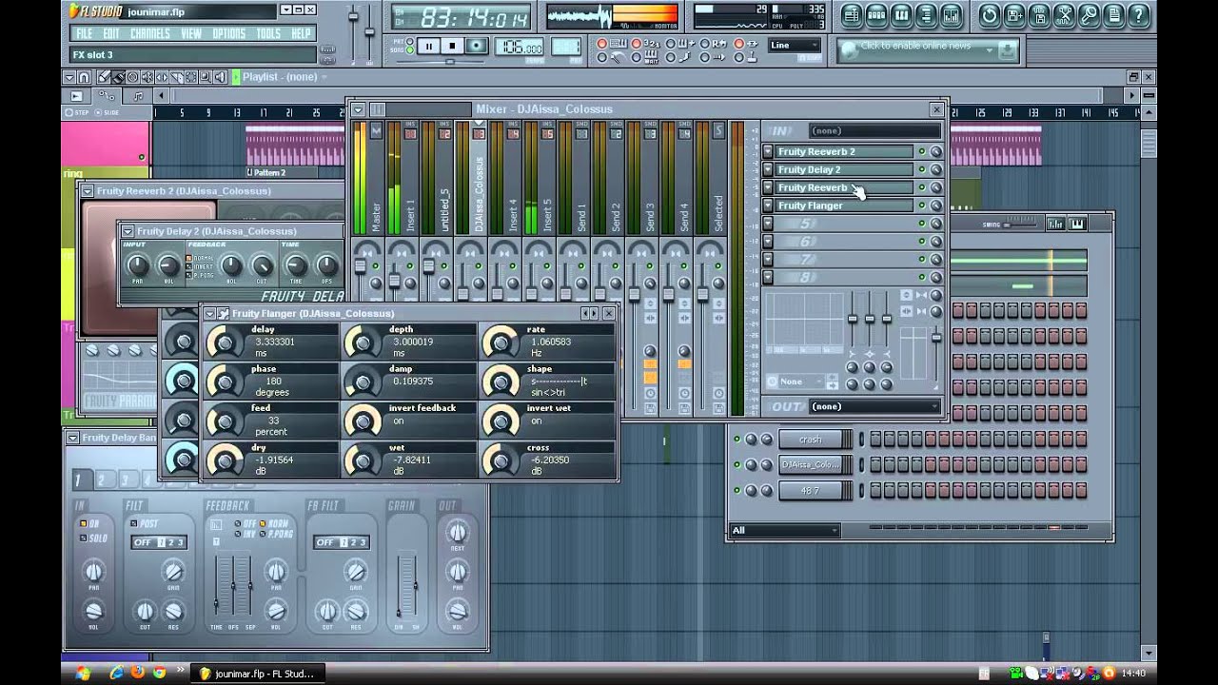Image resolution: width=1218 pixels, height=685 pixels.
Task: Open Fruity Delay 2 slot menu arrow
Action: [x=768, y=169]
